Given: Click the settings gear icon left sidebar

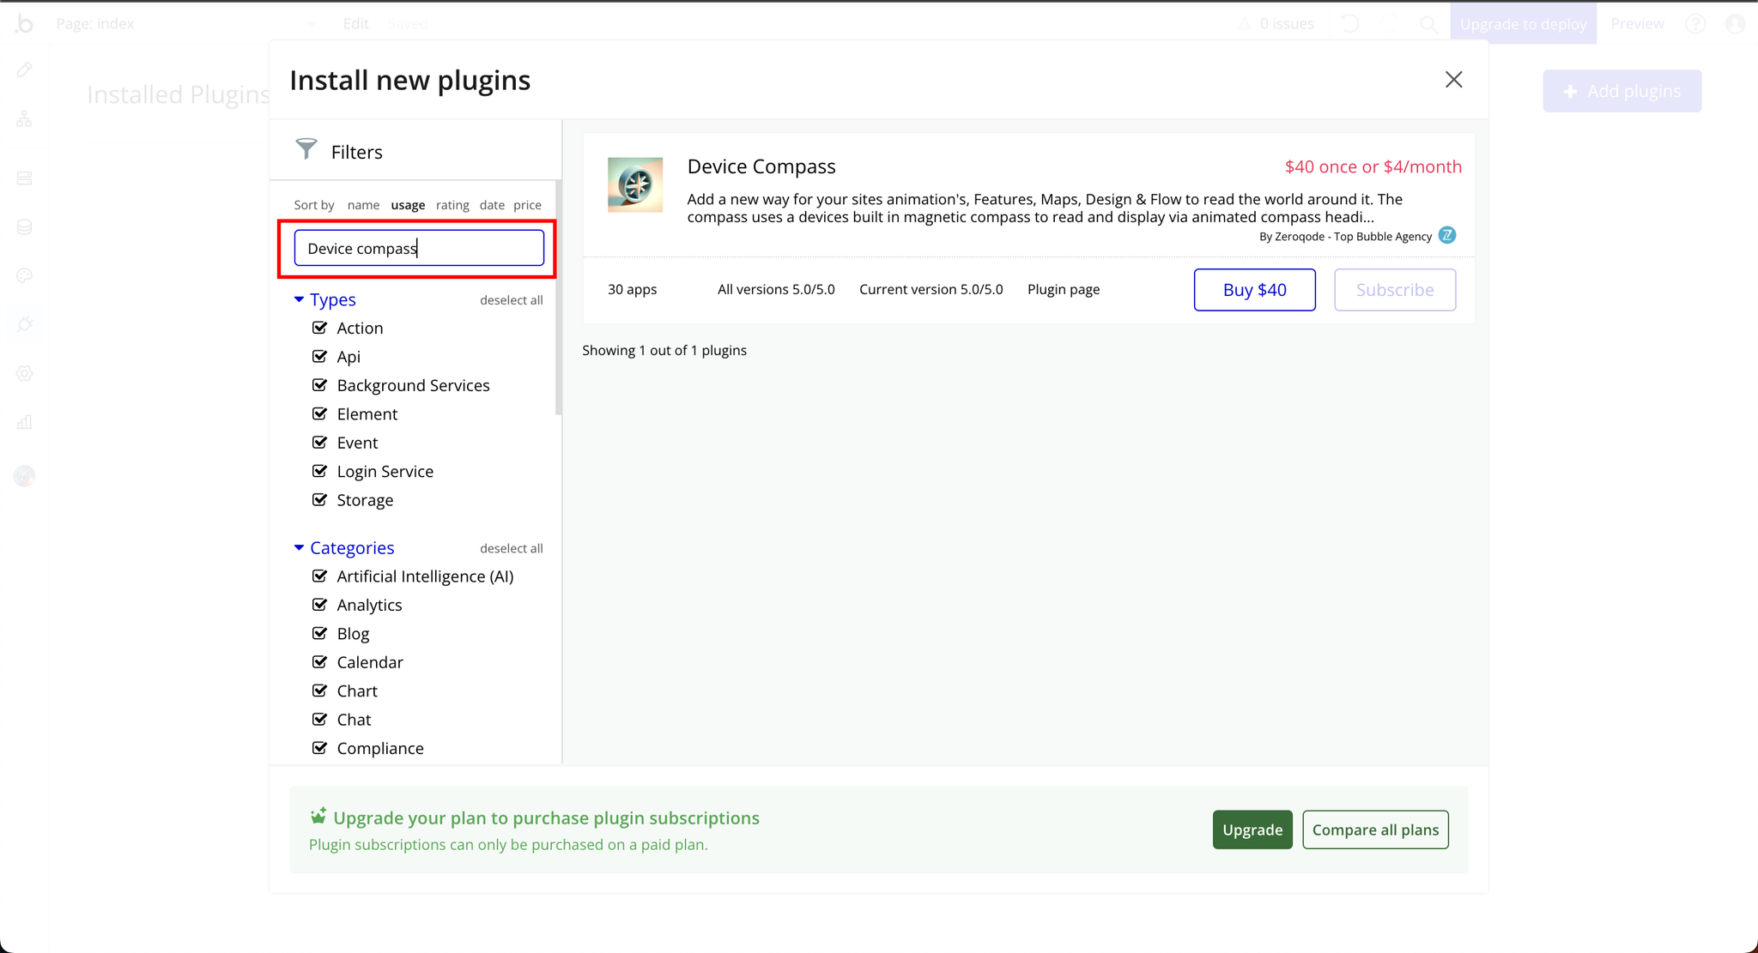Looking at the screenshot, I should [x=26, y=373].
